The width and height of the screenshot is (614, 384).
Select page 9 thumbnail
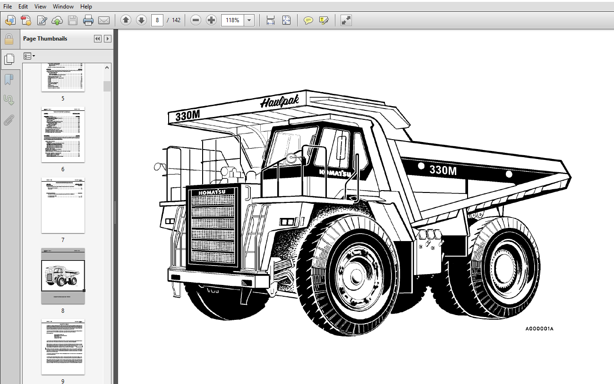pos(63,347)
